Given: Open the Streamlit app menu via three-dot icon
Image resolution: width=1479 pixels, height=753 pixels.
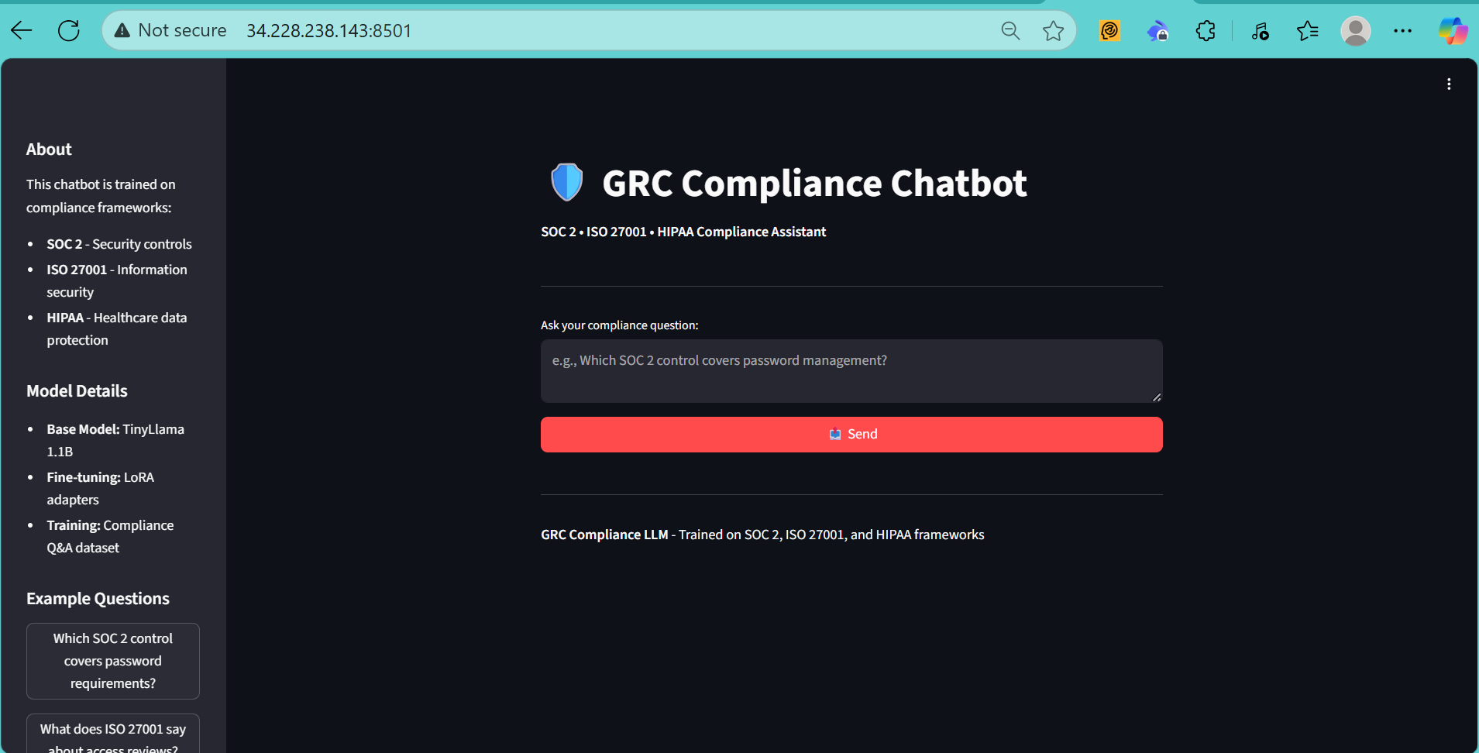Looking at the screenshot, I should pyautogui.click(x=1448, y=83).
